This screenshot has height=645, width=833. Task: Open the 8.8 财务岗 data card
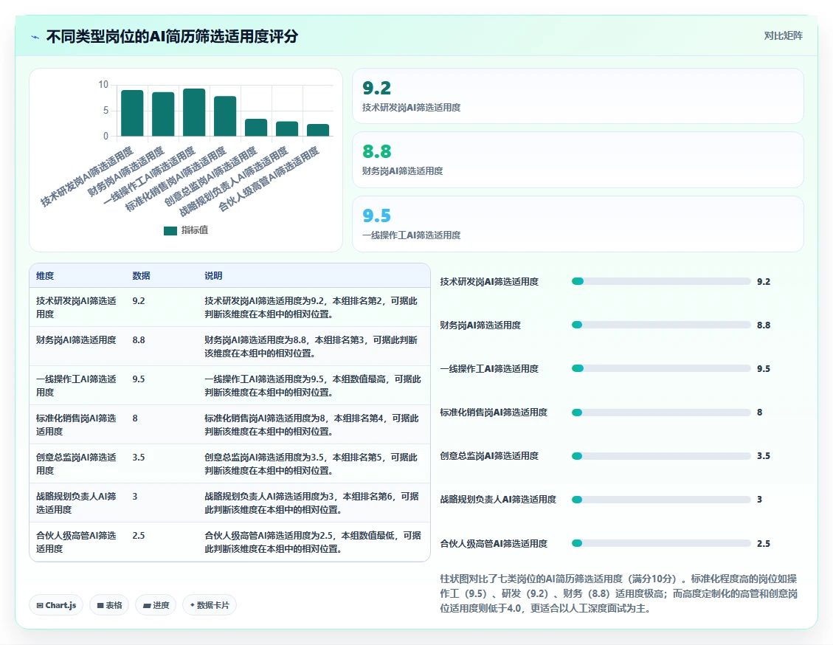click(578, 160)
